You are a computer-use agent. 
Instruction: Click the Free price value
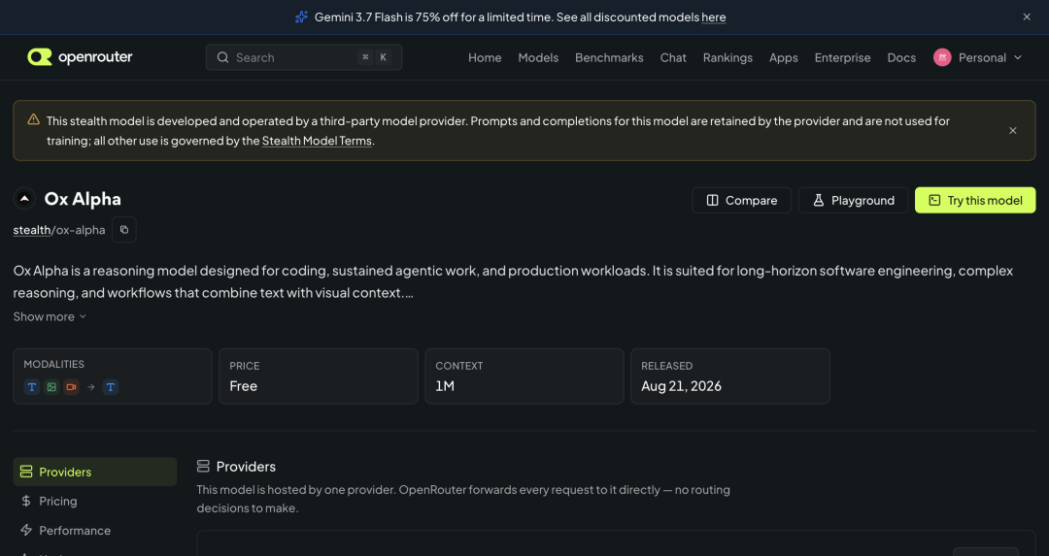244,386
